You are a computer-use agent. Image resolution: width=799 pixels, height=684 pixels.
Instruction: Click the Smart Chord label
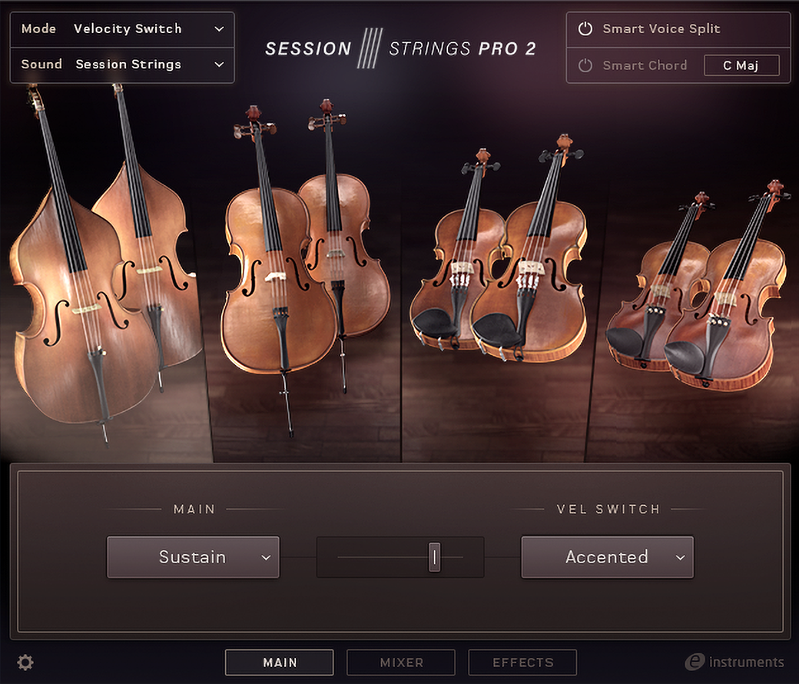pyautogui.click(x=645, y=65)
